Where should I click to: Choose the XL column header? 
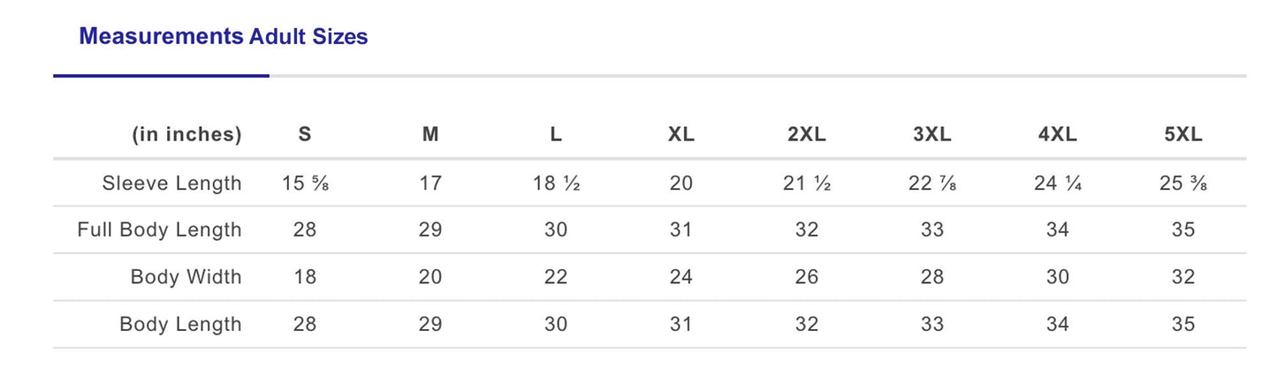pos(681,135)
